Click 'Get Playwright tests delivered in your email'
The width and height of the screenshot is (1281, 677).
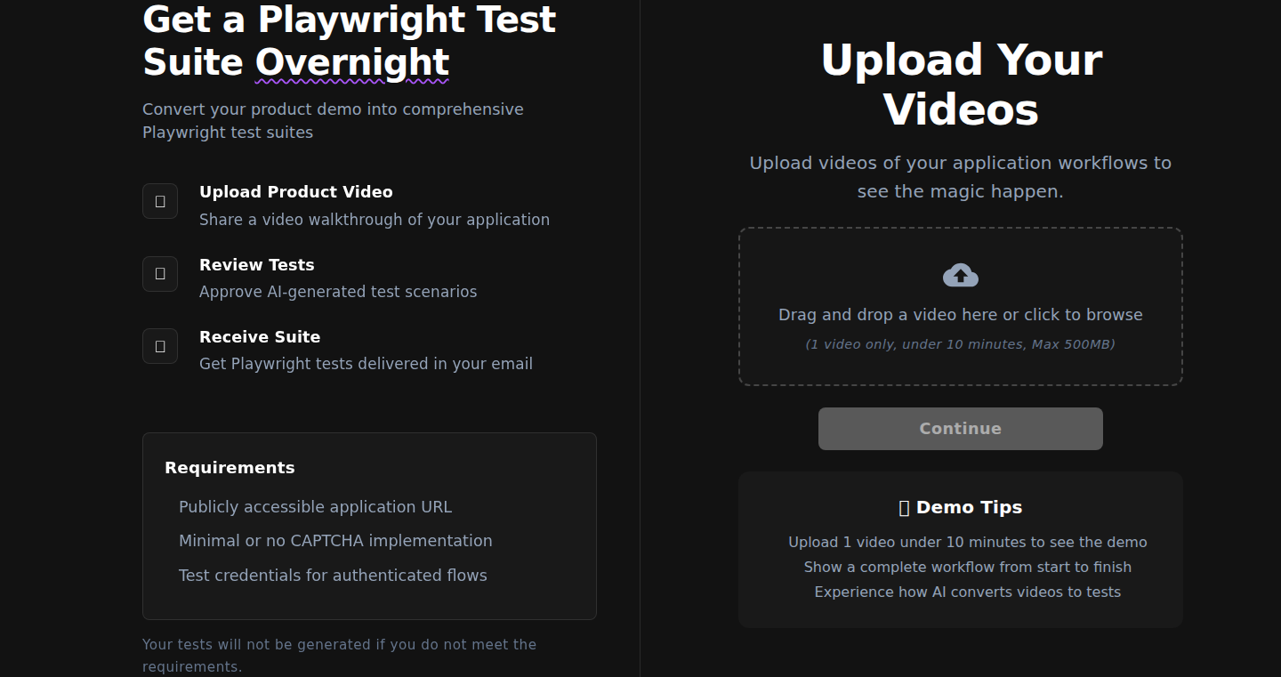point(367,364)
